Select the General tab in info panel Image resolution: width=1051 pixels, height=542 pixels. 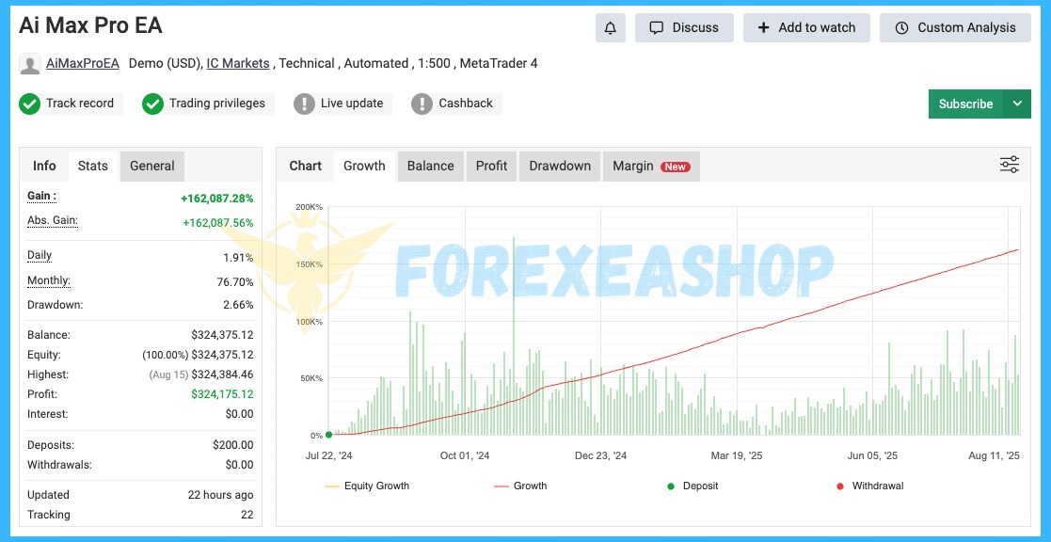click(152, 166)
